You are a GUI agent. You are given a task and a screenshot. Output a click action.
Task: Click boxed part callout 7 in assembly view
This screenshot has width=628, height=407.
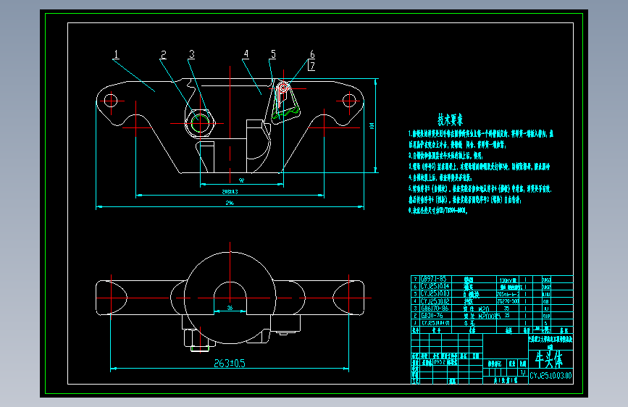tap(312, 66)
